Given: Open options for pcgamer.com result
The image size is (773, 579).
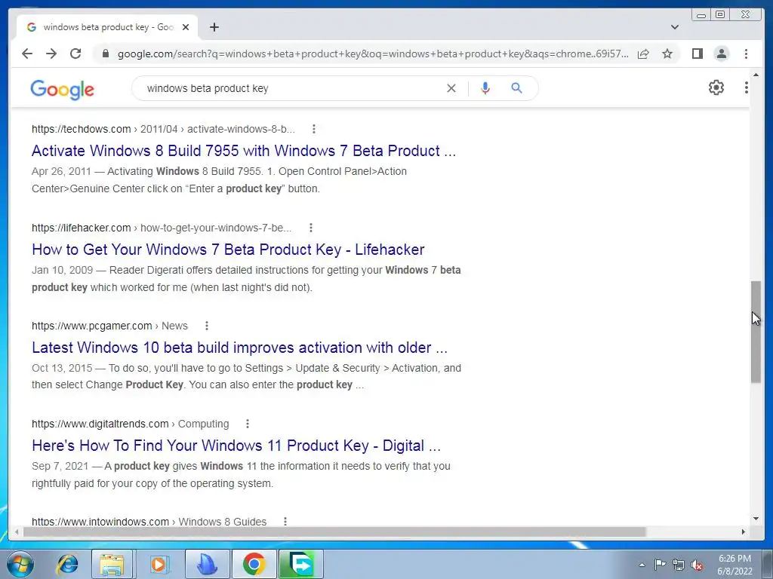Looking at the screenshot, I should tap(207, 326).
